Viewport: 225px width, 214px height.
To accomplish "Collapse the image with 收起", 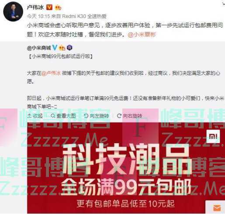I will pyautogui.click(x=35, y=116).
